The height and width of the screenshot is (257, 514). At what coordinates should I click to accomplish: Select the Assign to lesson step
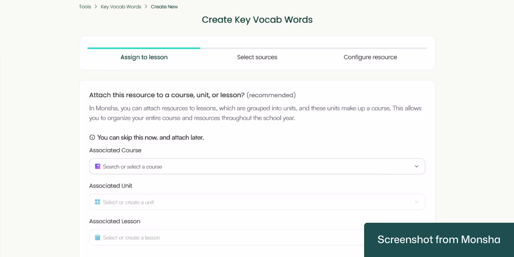coord(144,57)
